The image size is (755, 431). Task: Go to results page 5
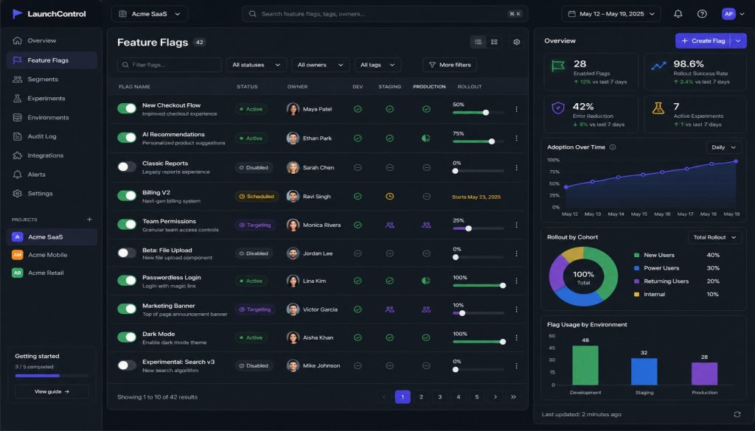[477, 397]
